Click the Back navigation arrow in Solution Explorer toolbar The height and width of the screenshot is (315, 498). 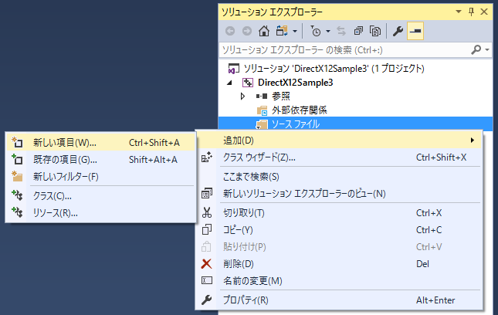click(x=230, y=31)
